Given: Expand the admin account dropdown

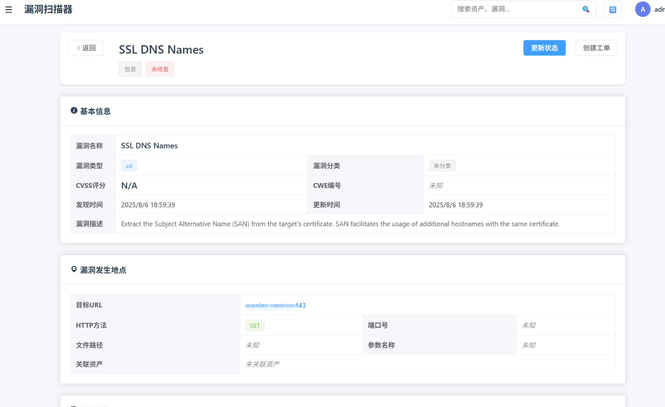Looking at the screenshot, I should tap(659, 9).
